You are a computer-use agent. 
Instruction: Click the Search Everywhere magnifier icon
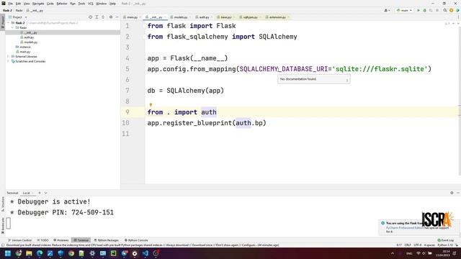[445, 10]
